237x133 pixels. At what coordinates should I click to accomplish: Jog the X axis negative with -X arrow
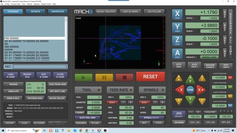coord(180,90)
